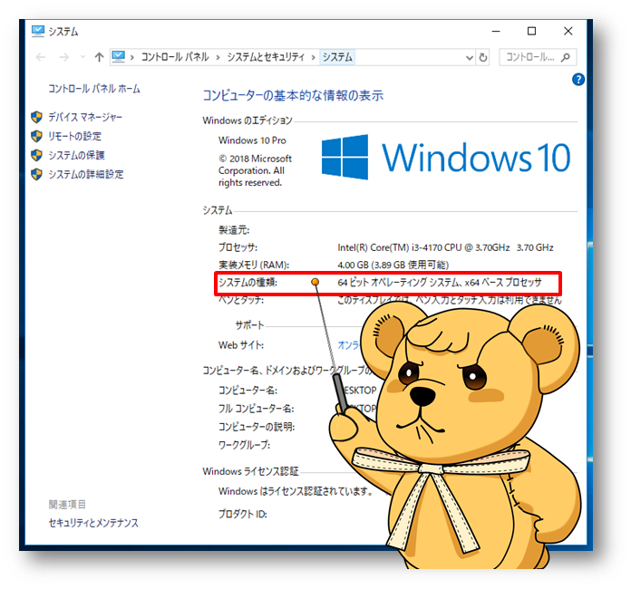Click the shield icon beside デバイス マネージャー
The height and width of the screenshot is (589, 631).
(x=36, y=117)
